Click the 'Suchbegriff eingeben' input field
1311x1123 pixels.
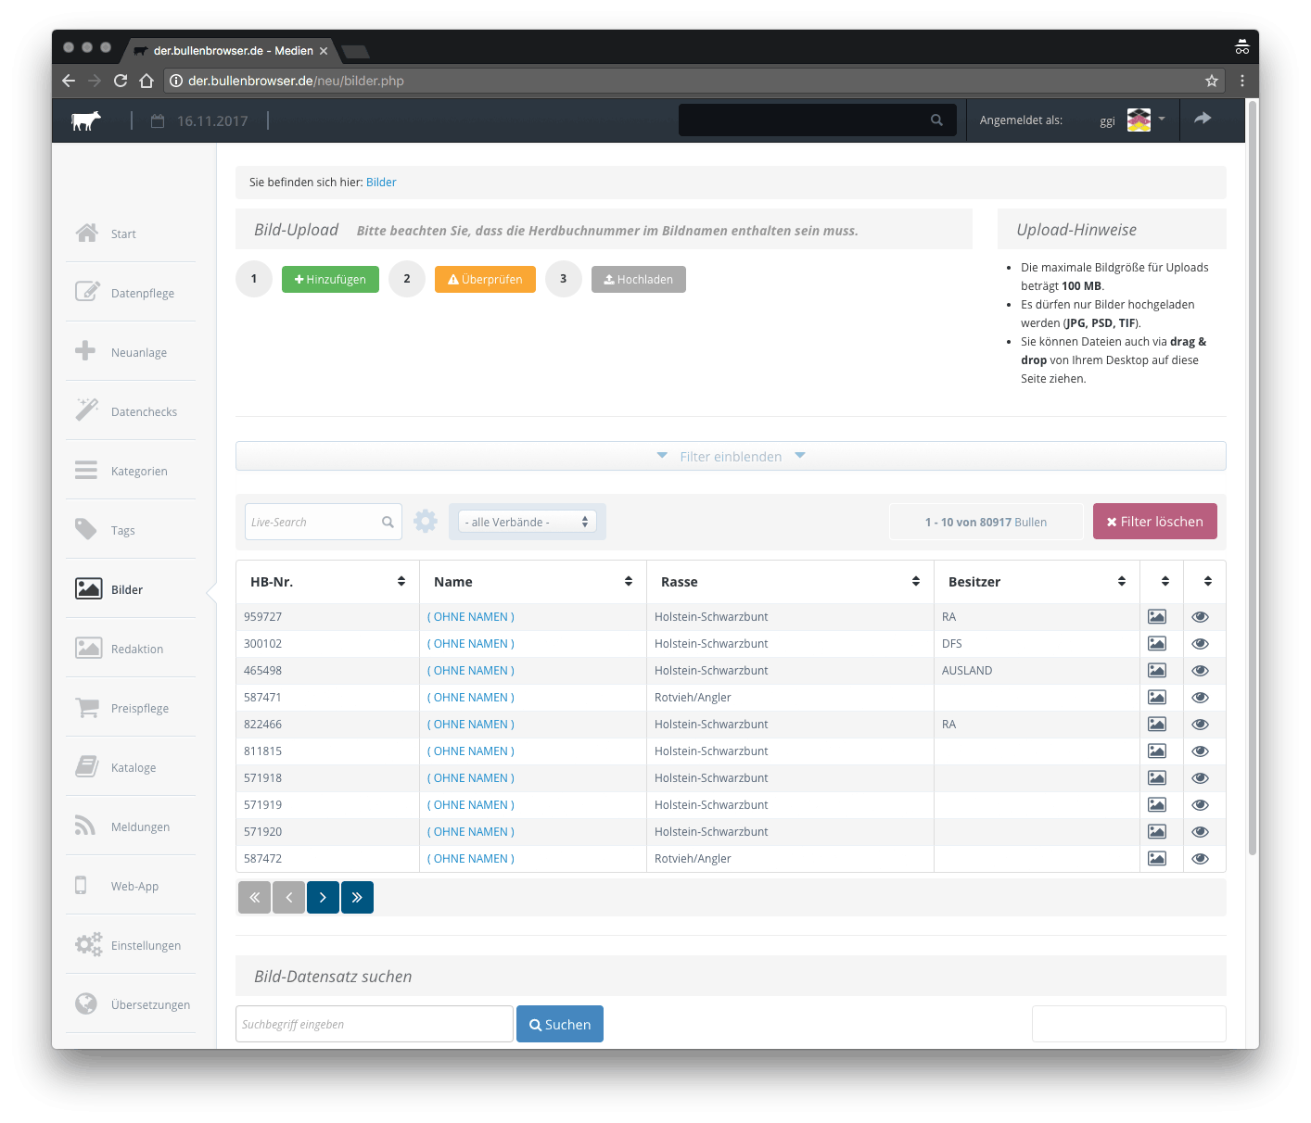(375, 1024)
